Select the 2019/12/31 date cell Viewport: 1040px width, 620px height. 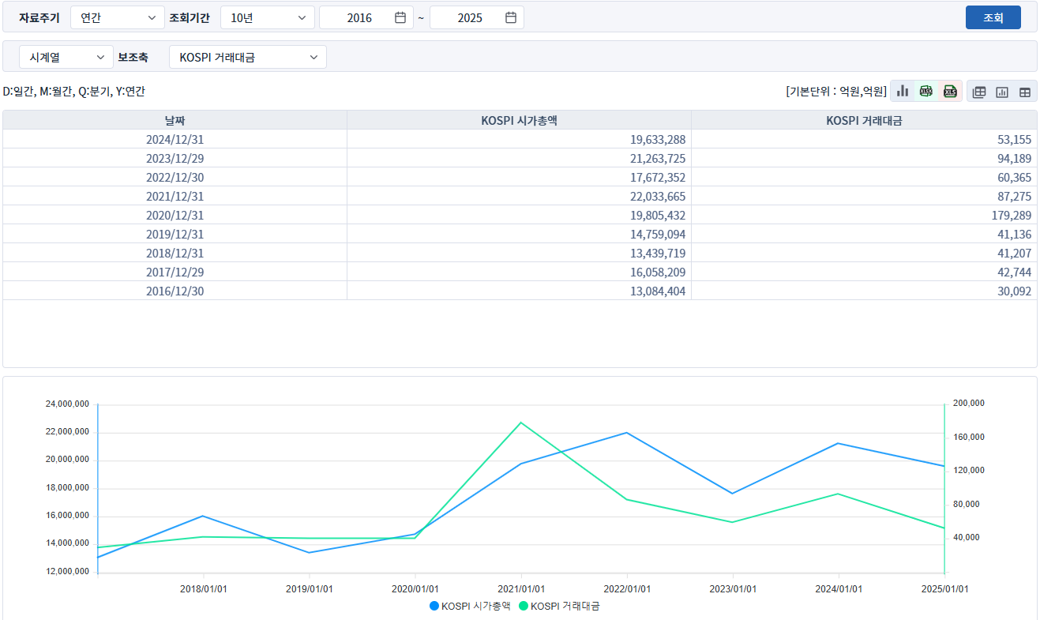click(x=175, y=234)
